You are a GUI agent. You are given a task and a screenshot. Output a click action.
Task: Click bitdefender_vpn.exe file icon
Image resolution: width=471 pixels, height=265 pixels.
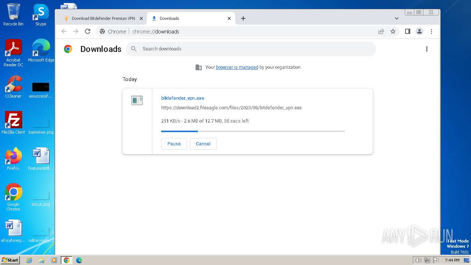pos(137,100)
